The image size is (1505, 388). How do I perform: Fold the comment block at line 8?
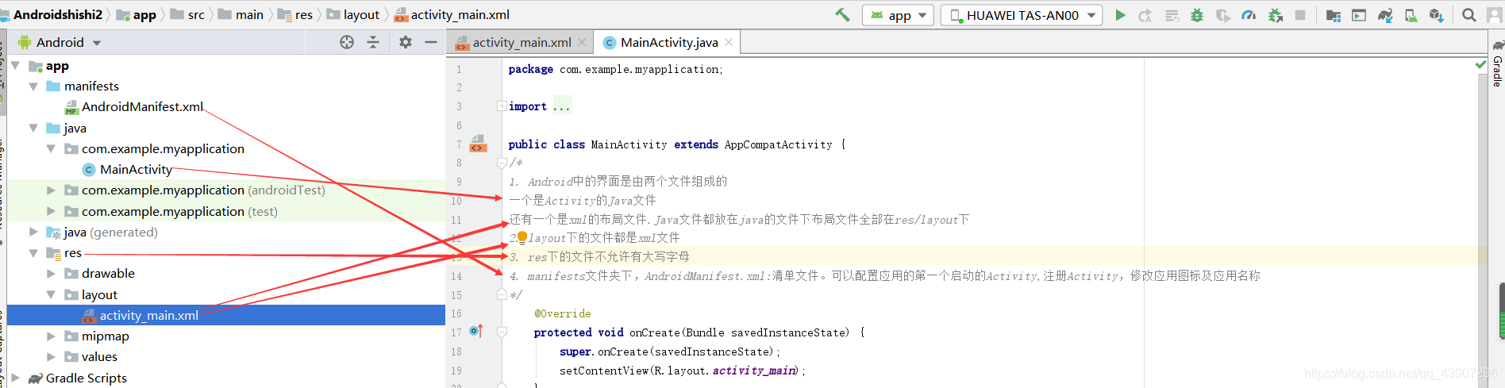(x=502, y=163)
